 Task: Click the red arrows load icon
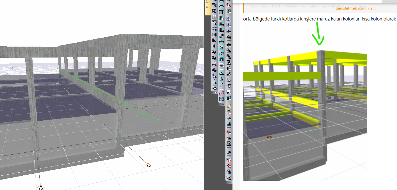click(229, 132)
